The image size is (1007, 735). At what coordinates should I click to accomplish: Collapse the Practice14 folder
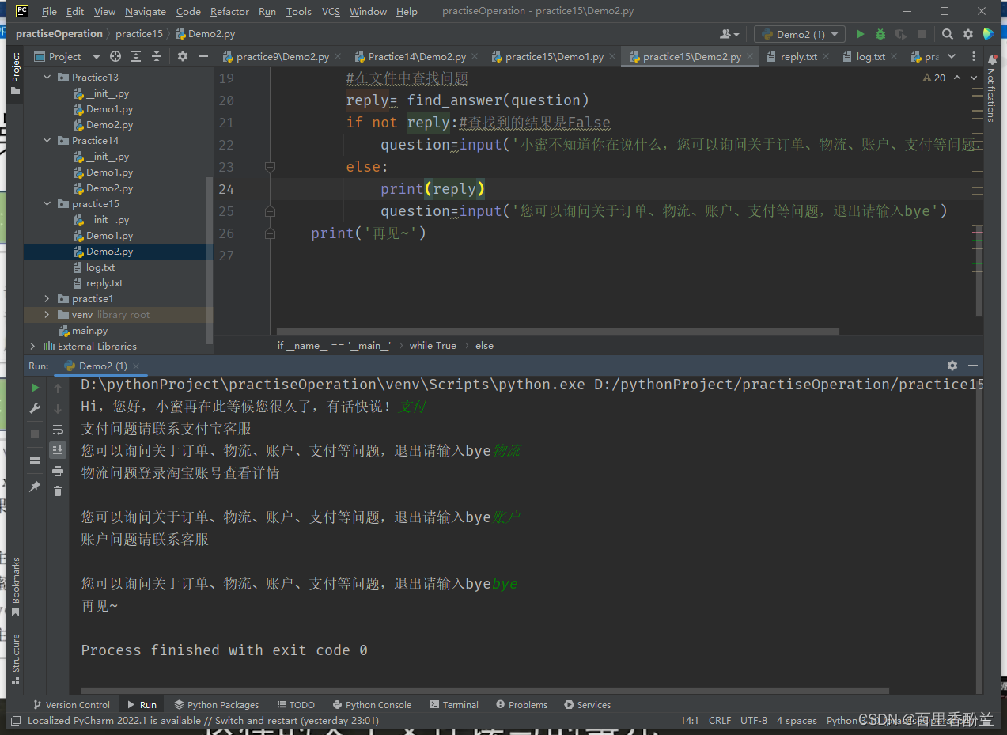click(47, 140)
